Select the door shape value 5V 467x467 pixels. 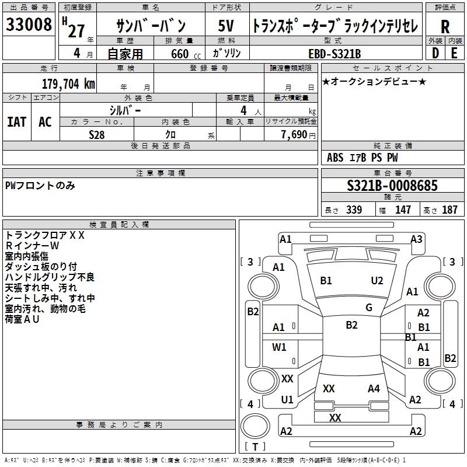226,26
